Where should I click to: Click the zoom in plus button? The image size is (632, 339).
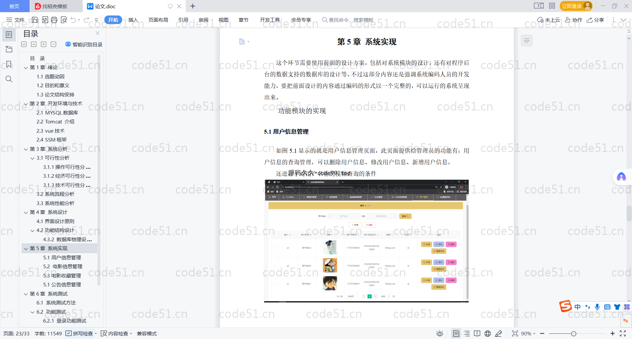(613, 333)
